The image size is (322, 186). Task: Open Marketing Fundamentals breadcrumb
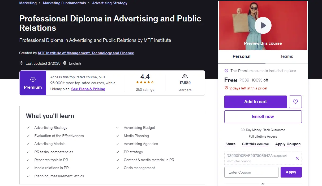click(x=65, y=3)
